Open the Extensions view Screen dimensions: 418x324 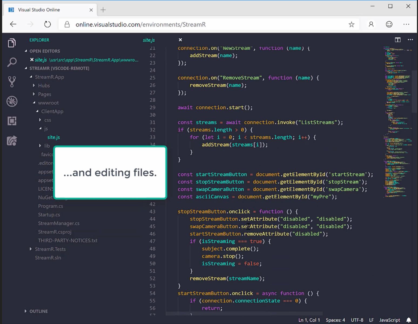tap(12, 121)
